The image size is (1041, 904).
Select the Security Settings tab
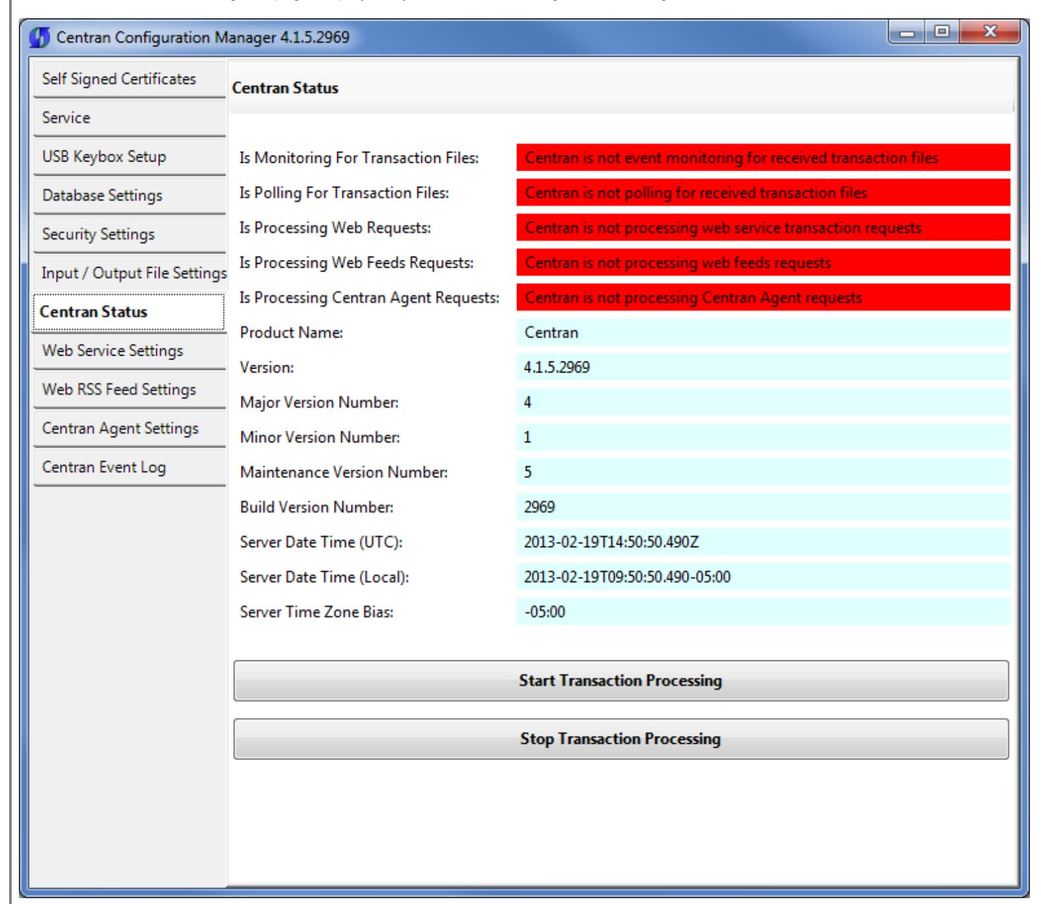[x=129, y=234]
